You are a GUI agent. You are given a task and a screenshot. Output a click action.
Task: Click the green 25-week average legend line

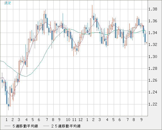click(46, 126)
